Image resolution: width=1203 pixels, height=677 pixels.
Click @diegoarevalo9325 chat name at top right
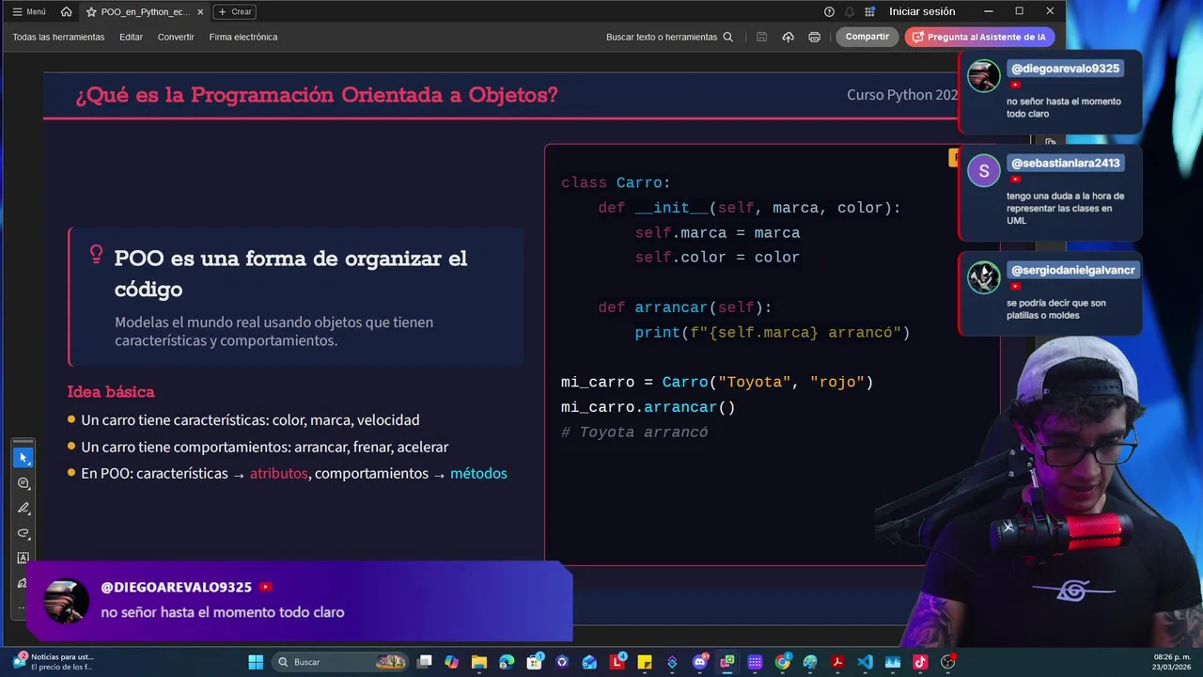1065,69
